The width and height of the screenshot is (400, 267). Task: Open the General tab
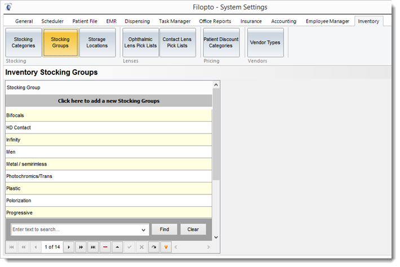24,21
